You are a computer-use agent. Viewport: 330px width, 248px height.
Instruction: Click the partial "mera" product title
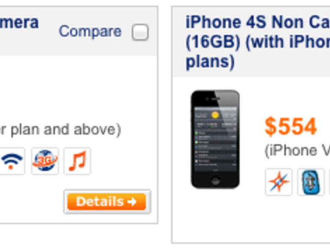pos(19,22)
